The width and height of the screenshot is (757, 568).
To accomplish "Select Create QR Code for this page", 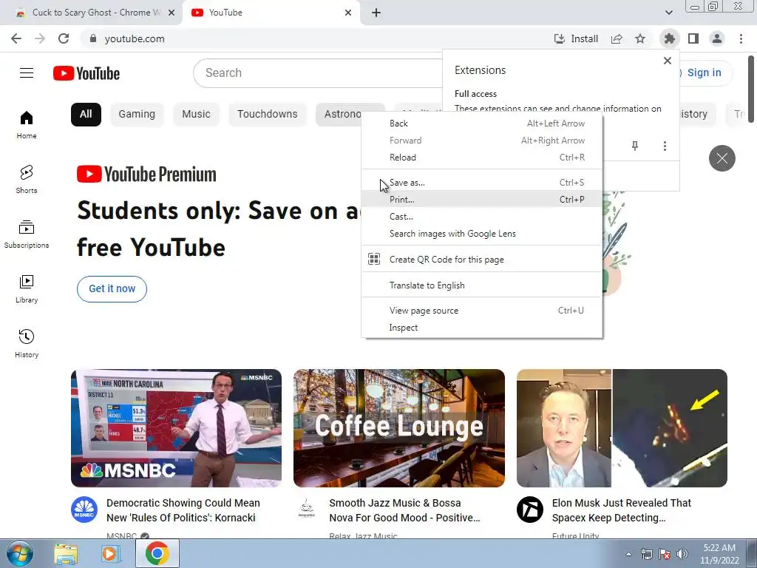I will pyautogui.click(x=482, y=260).
